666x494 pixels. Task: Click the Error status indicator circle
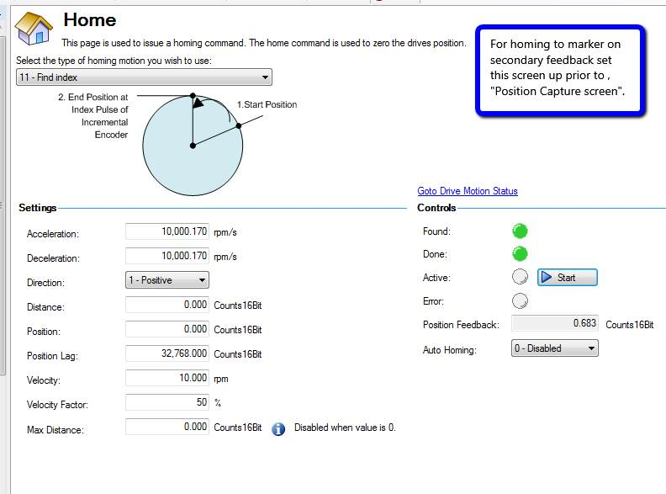click(x=520, y=301)
